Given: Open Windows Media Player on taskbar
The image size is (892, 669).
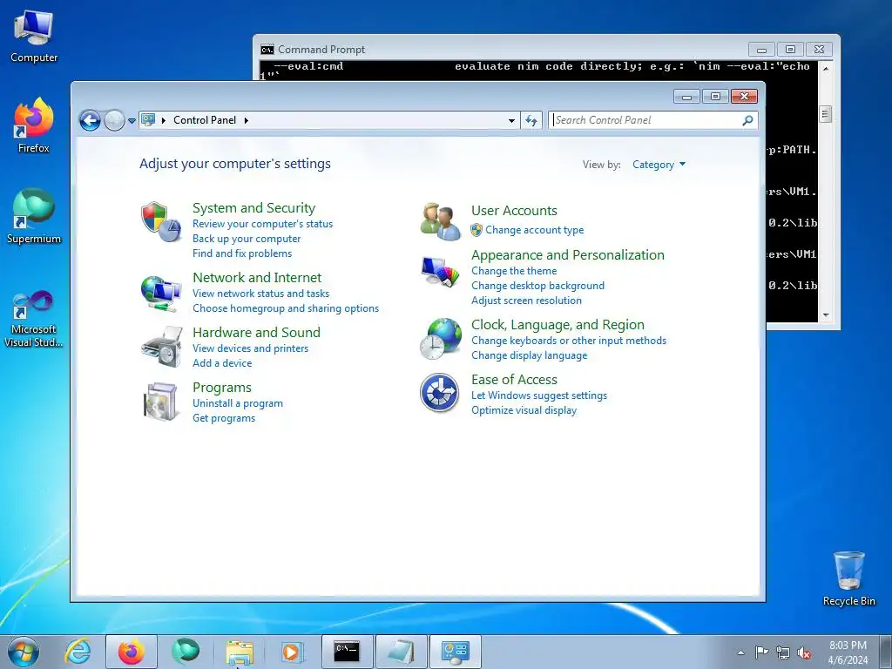Looking at the screenshot, I should [x=293, y=652].
